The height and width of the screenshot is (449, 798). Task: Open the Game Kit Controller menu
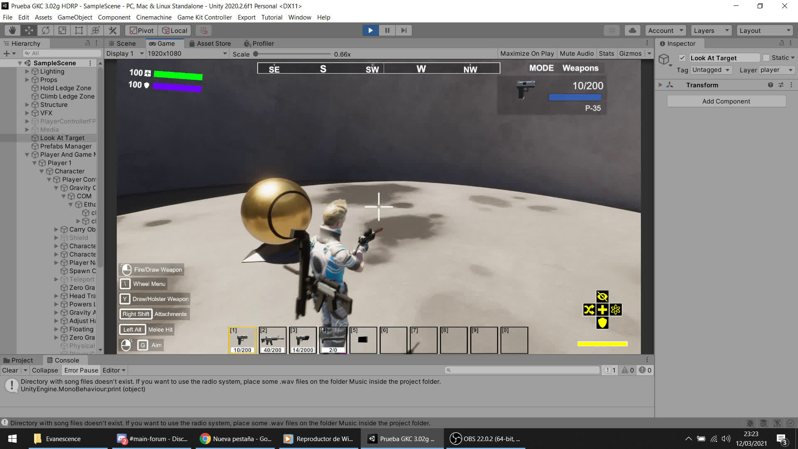tap(204, 17)
